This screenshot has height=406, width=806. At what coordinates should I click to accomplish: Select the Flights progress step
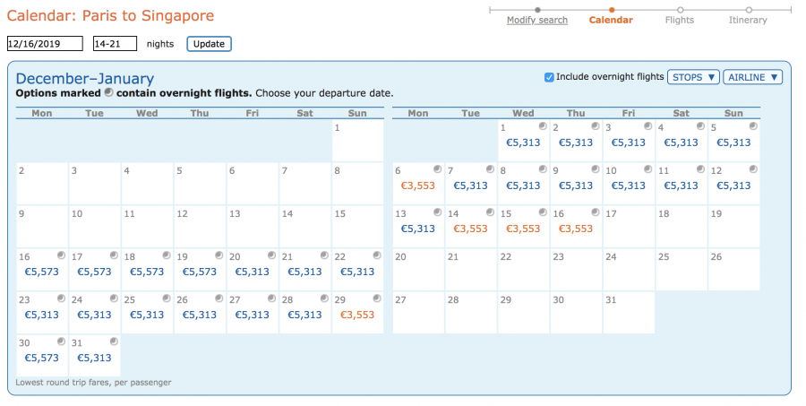[x=679, y=20]
